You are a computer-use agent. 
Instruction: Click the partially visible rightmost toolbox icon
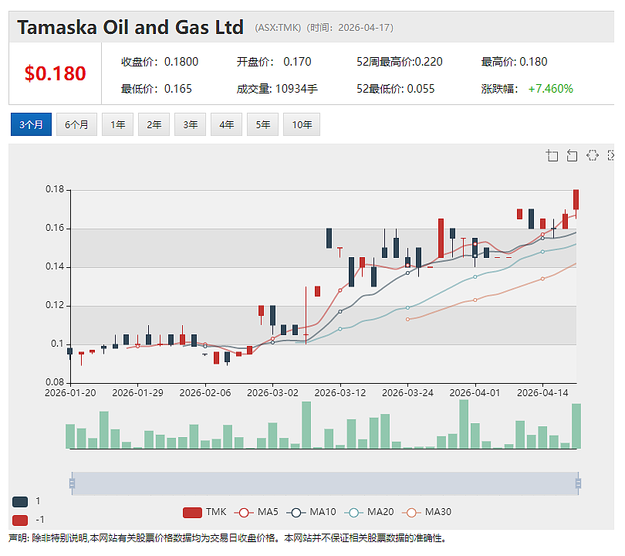[610, 155]
